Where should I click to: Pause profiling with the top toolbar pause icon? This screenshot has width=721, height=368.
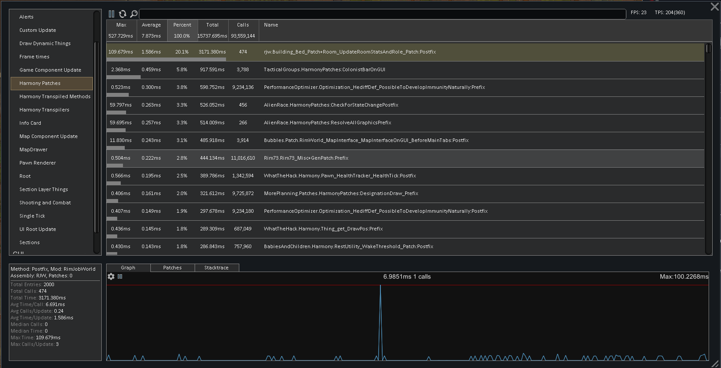pyautogui.click(x=111, y=14)
